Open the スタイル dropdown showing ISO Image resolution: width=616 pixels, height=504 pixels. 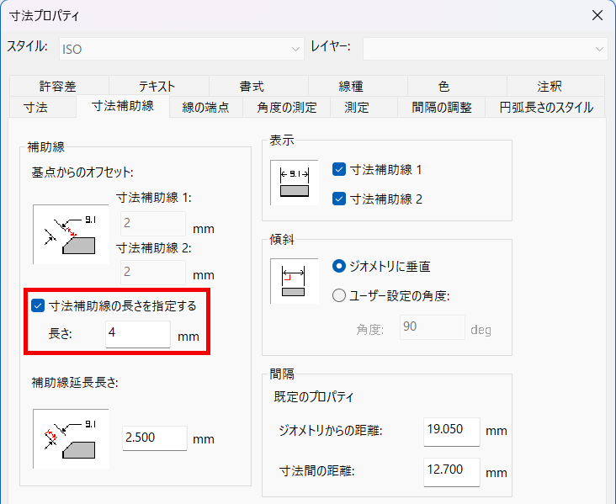[x=181, y=49]
